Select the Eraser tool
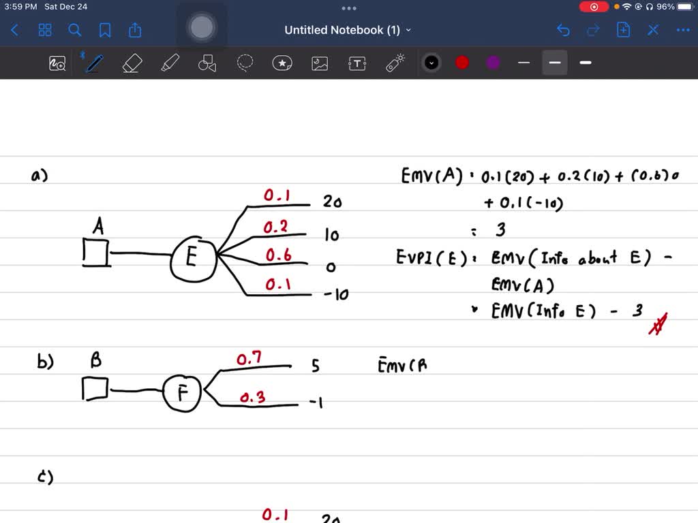Viewport: 698px width, 523px height. [x=132, y=63]
